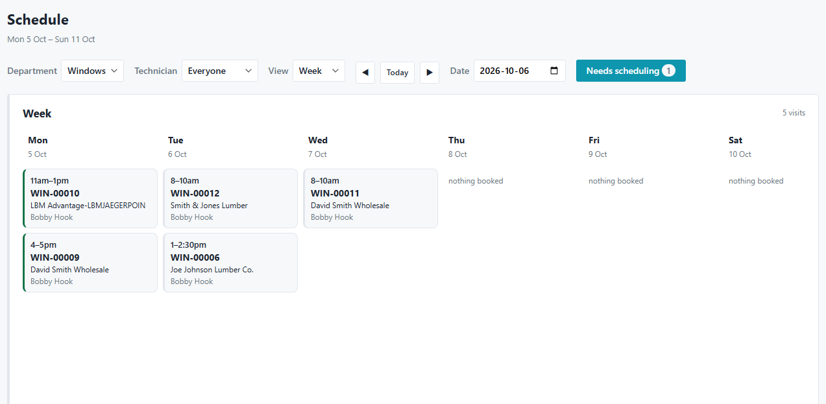Open visit WIN-00009 card
Viewport: 826px width, 404px height.
90,263
